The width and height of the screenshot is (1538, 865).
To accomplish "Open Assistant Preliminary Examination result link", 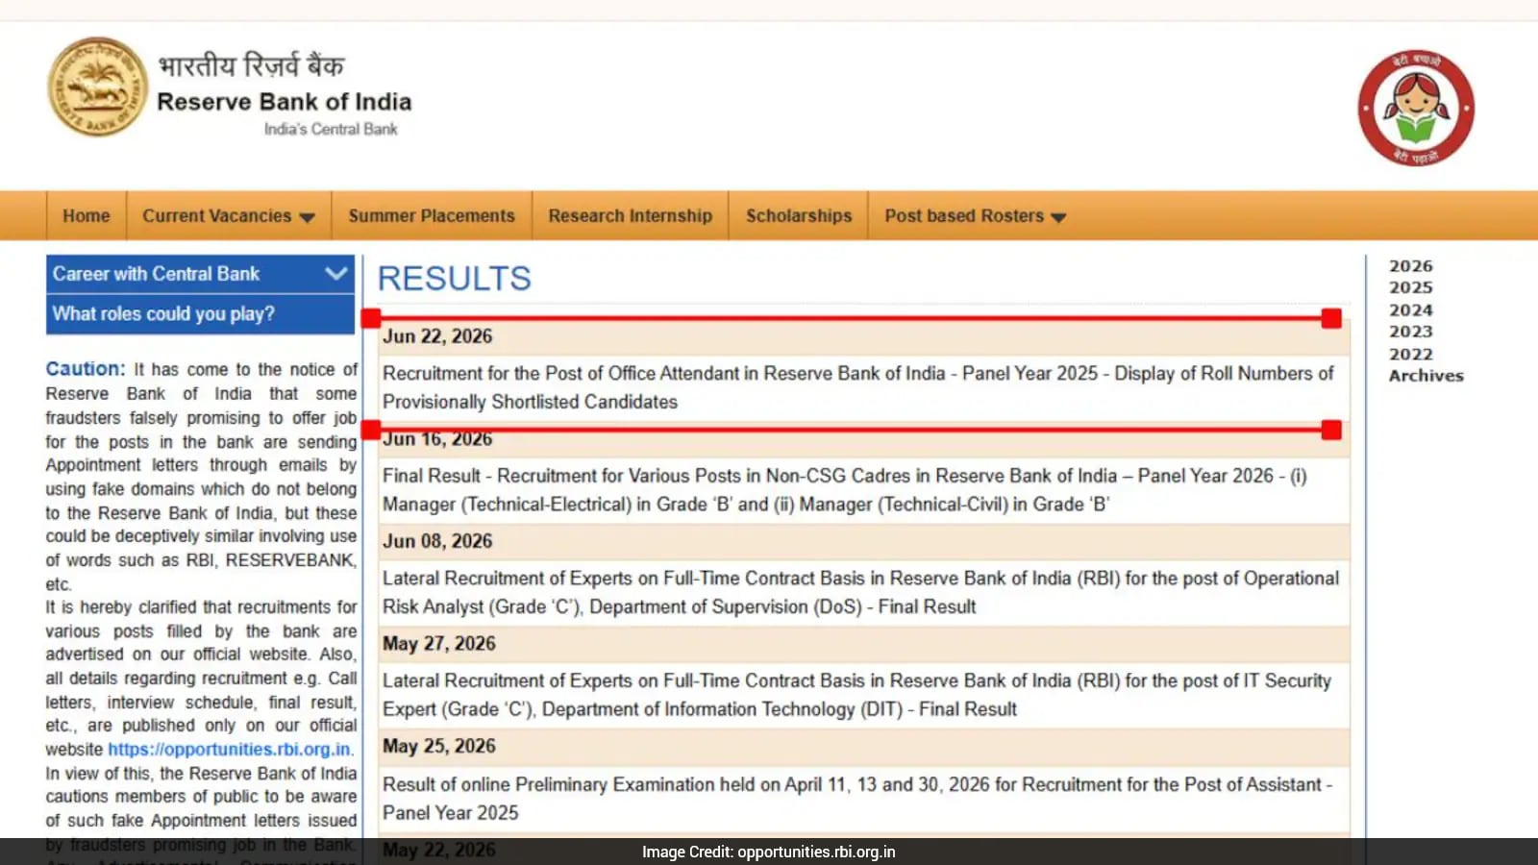I will [x=857, y=799].
